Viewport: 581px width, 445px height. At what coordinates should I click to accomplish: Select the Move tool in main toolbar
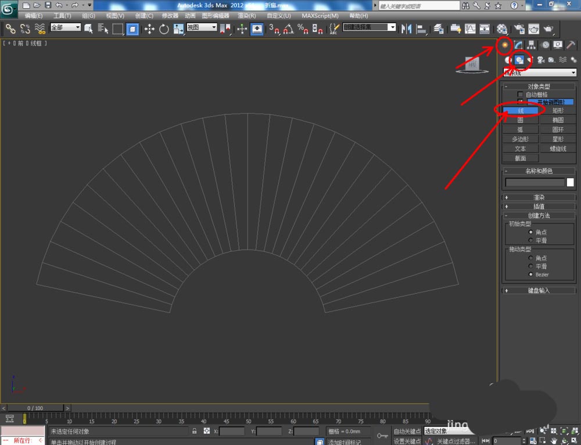pyautogui.click(x=149, y=29)
